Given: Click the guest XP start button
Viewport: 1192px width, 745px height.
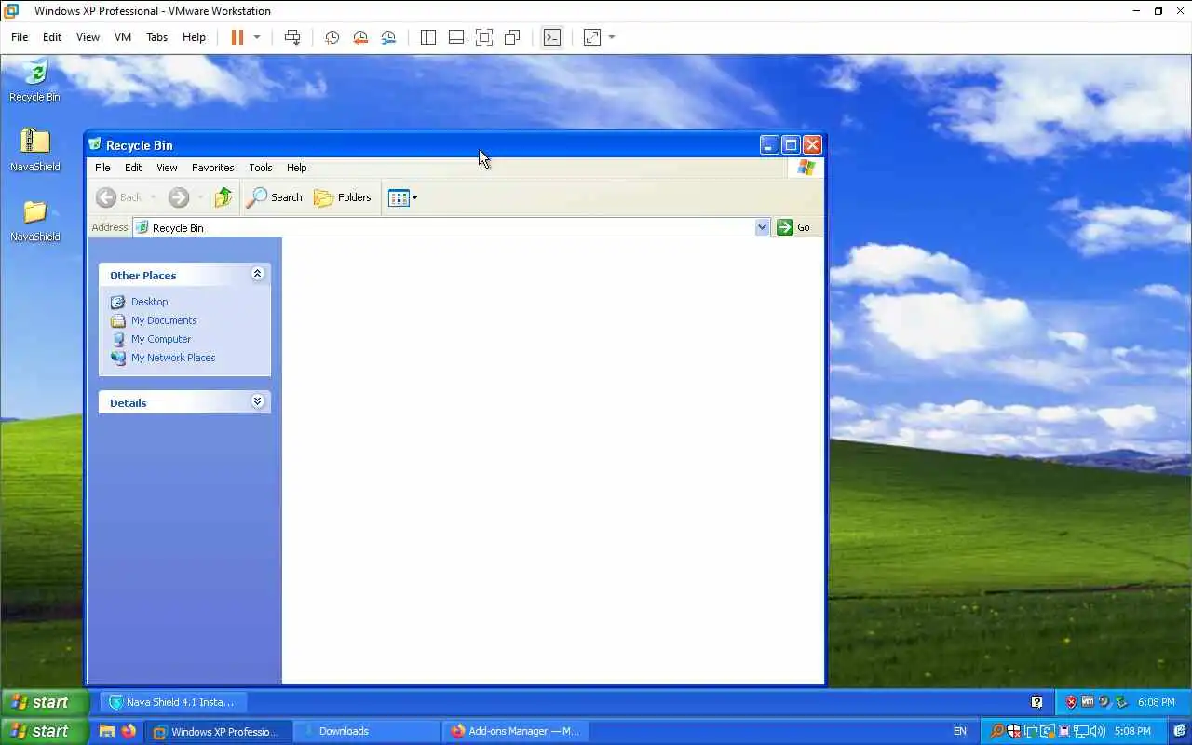Looking at the screenshot, I should coord(45,702).
